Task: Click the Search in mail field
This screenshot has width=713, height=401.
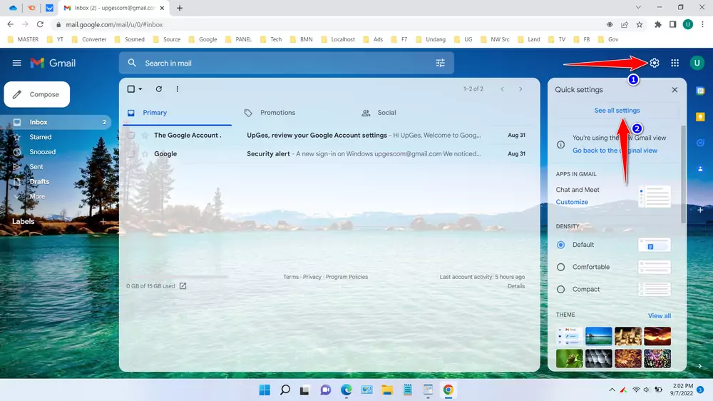Action: point(287,63)
